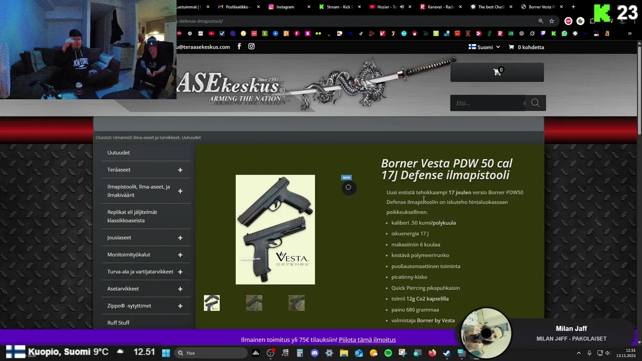Open the red ABP adblock extension
Viewport: 642px width, 361px height.
[568, 21]
